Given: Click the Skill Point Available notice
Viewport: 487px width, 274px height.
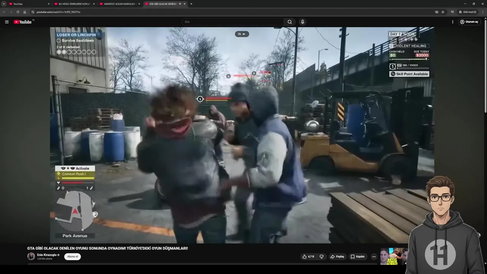Looking at the screenshot, I should [x=409, y=74].
